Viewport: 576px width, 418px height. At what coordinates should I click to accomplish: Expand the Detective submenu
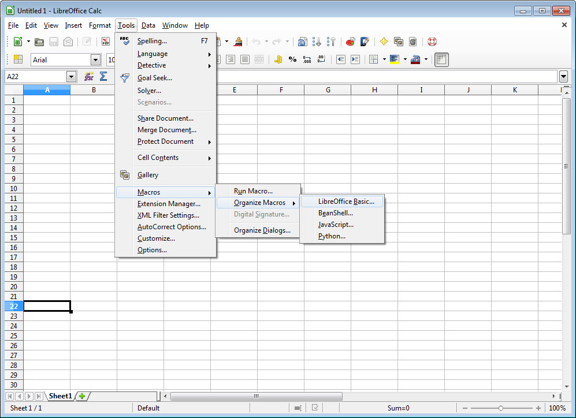[x=165, y=65]
